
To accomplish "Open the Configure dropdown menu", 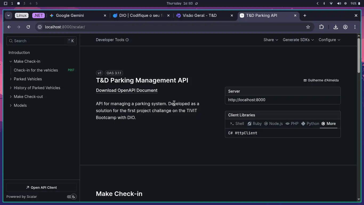I will [x=329, y=40].
